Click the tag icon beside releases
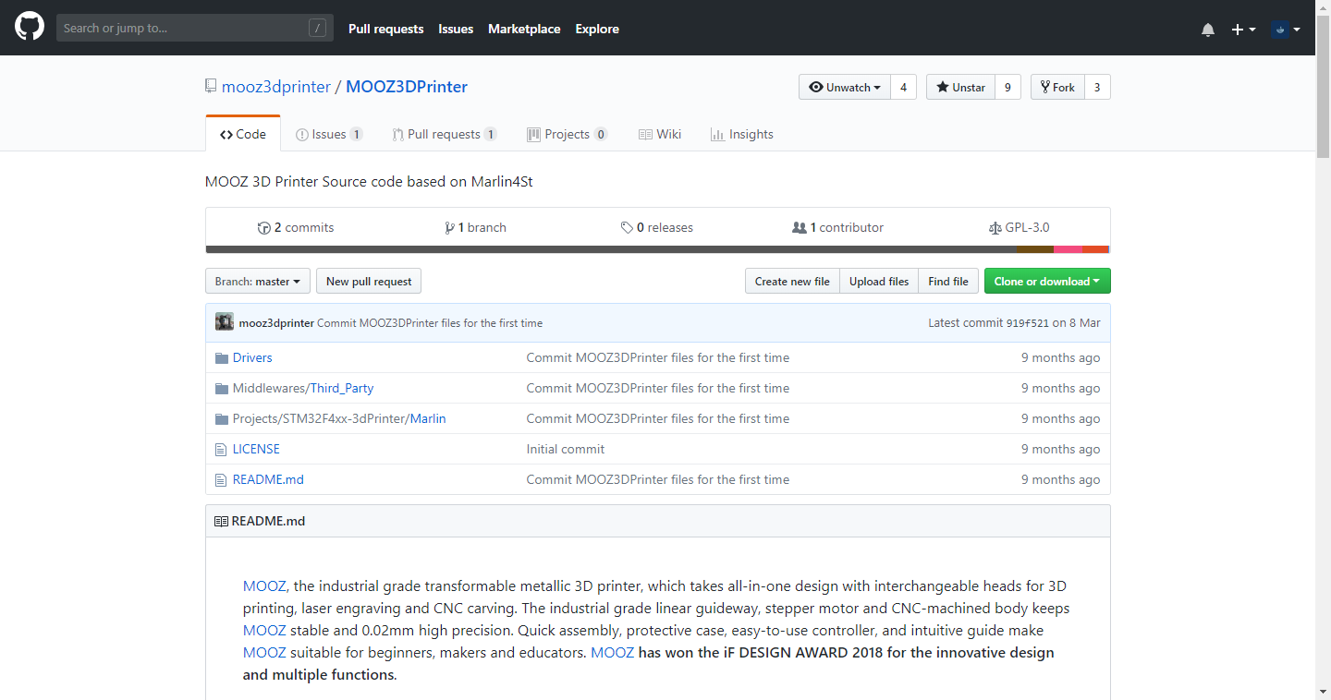This screenshot has height=700, width=1331. pos(628,228)
